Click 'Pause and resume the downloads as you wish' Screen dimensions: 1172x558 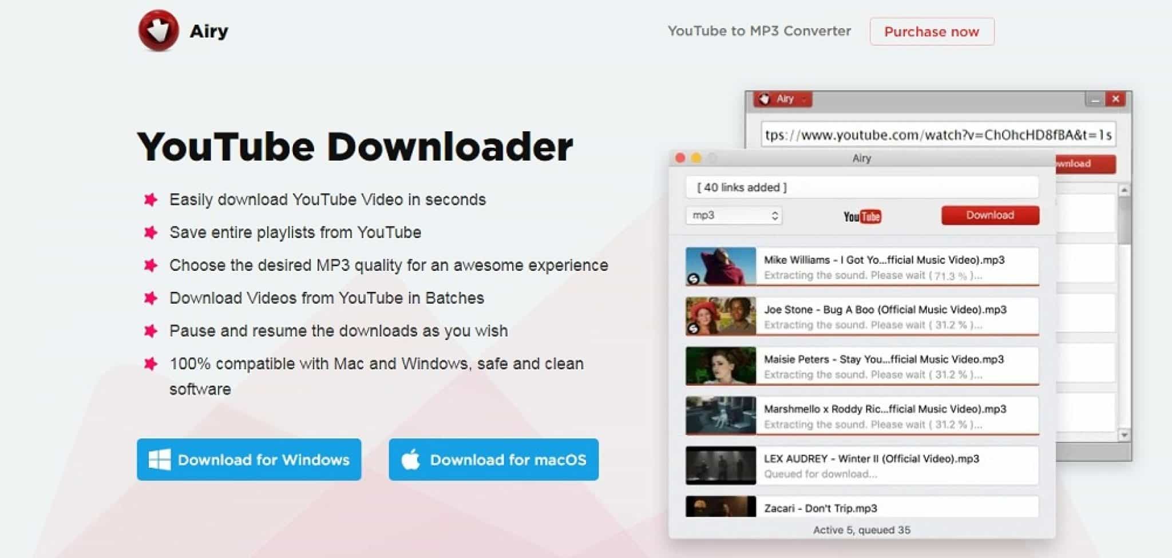point(338,331)
